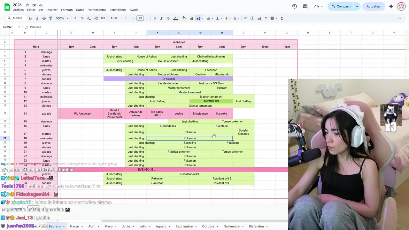The height and width of the screenshot is (230, 409).
Task: View the cloud save status icon
Action: pos(41,5)
